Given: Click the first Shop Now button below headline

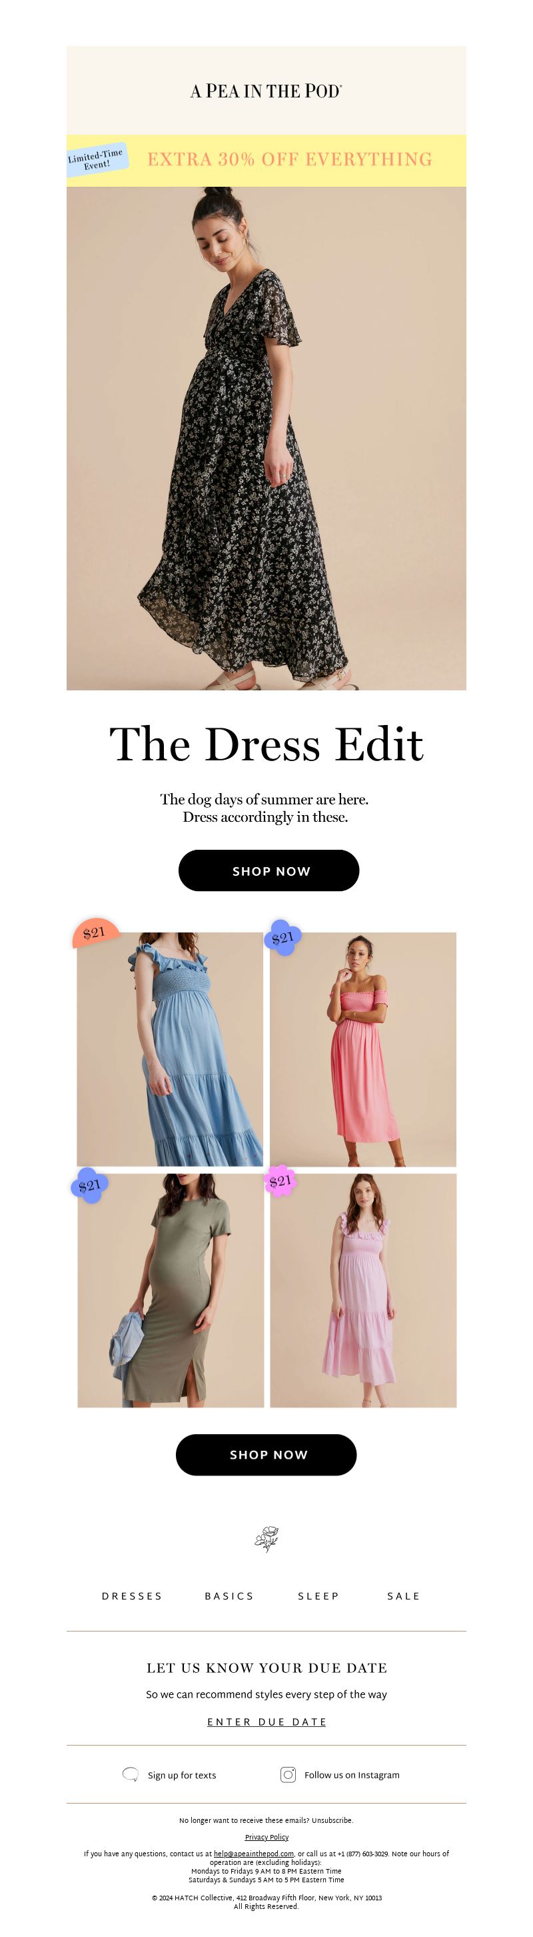Looking at the screenshot, I should (268, 870).
